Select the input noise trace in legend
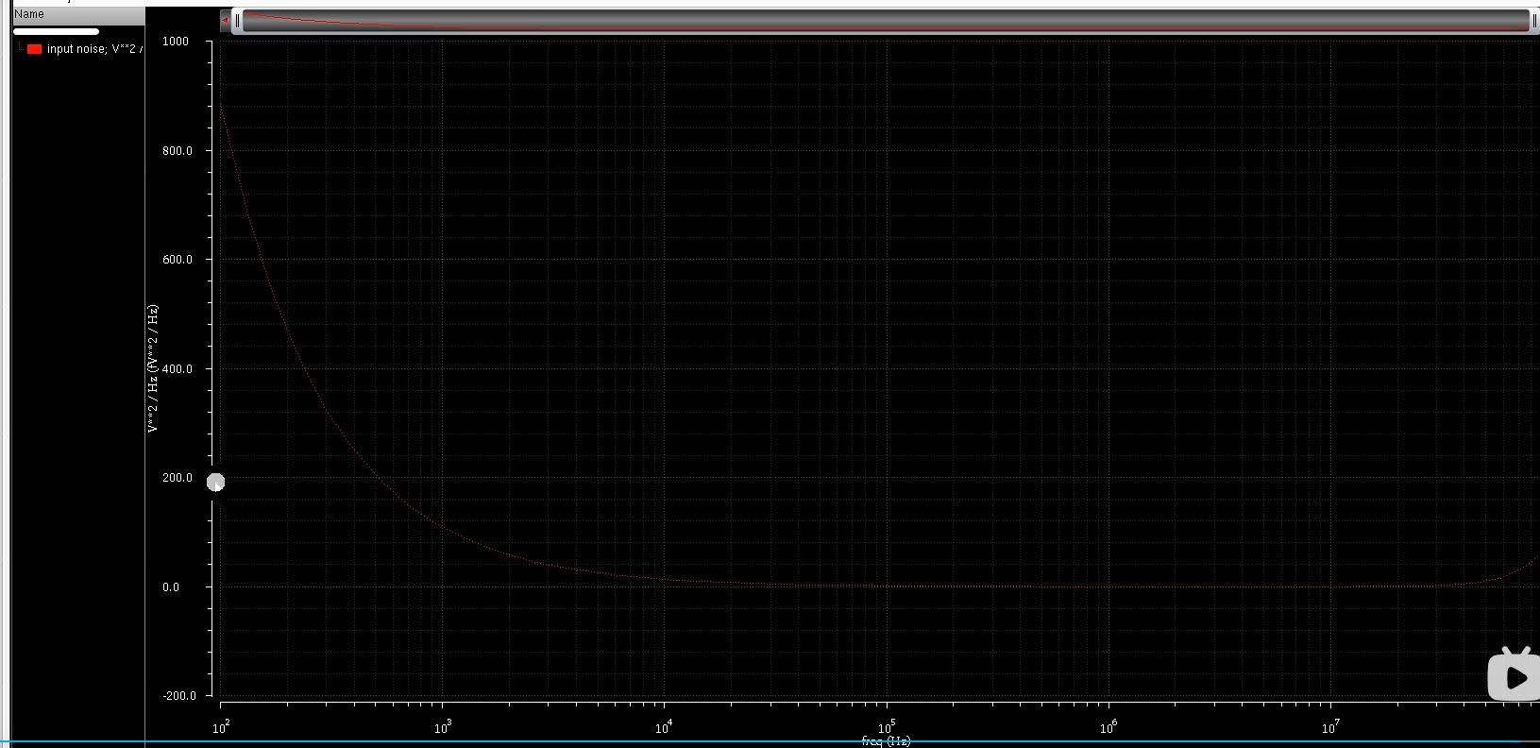The width and height of the screenshot is (1540, 748). (93, 49)
